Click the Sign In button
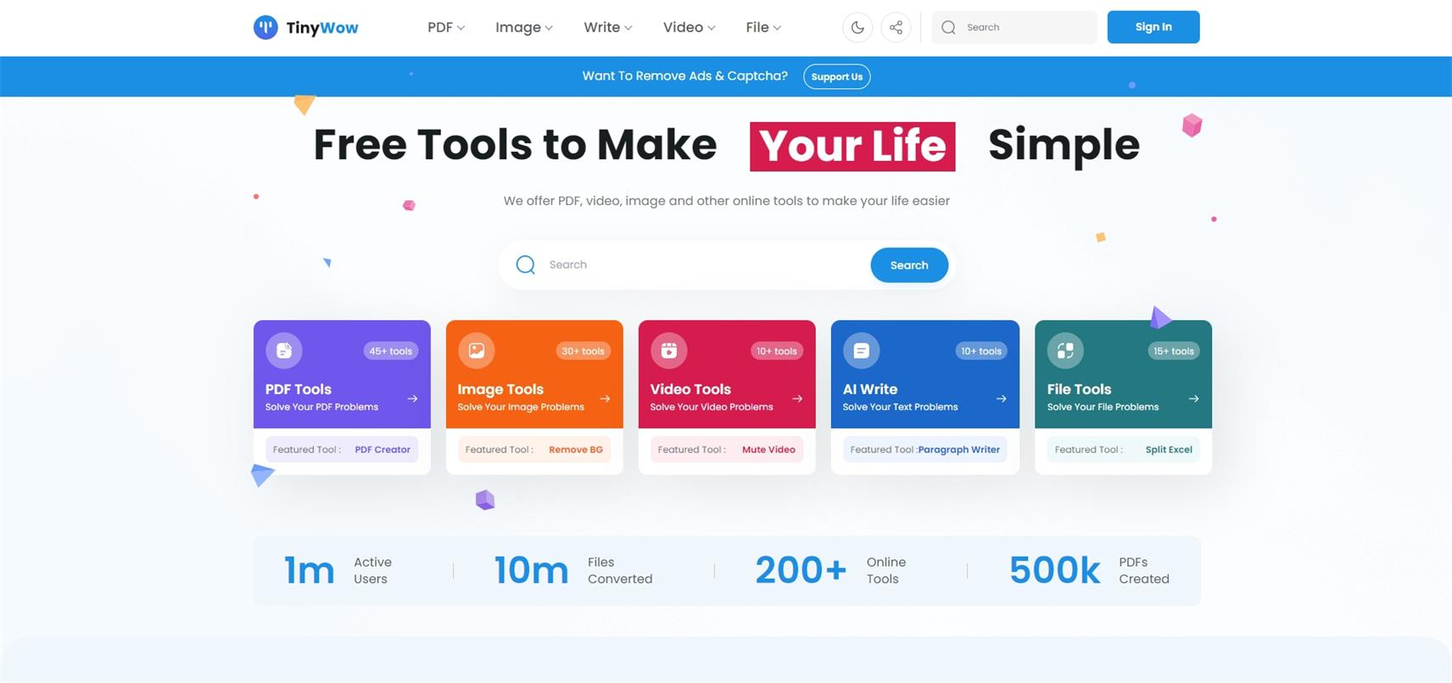 pyautogui.click(x=1153, y=27)
